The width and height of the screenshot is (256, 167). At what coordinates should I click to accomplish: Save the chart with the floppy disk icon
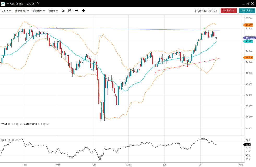point(70,11)
